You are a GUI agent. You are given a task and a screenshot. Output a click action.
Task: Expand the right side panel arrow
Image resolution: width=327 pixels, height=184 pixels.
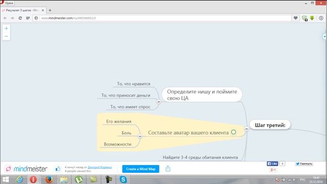[x=324, y=37]
